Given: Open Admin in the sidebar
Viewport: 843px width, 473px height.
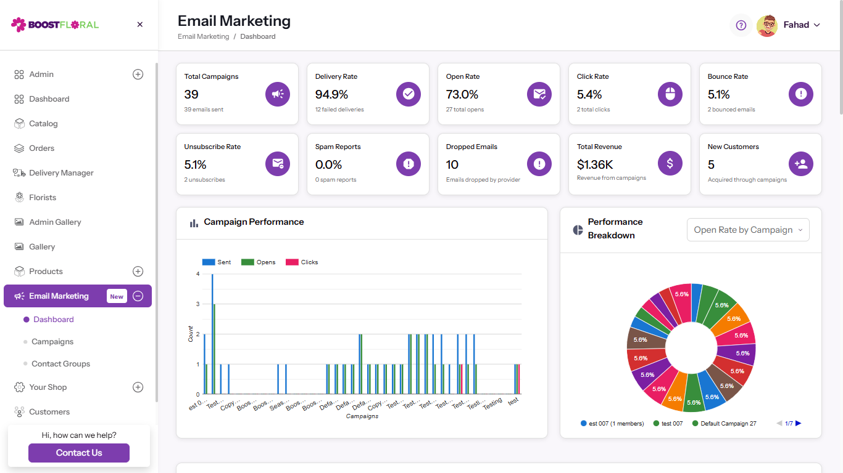Looking at the screenshot, I should click(41, 75).
